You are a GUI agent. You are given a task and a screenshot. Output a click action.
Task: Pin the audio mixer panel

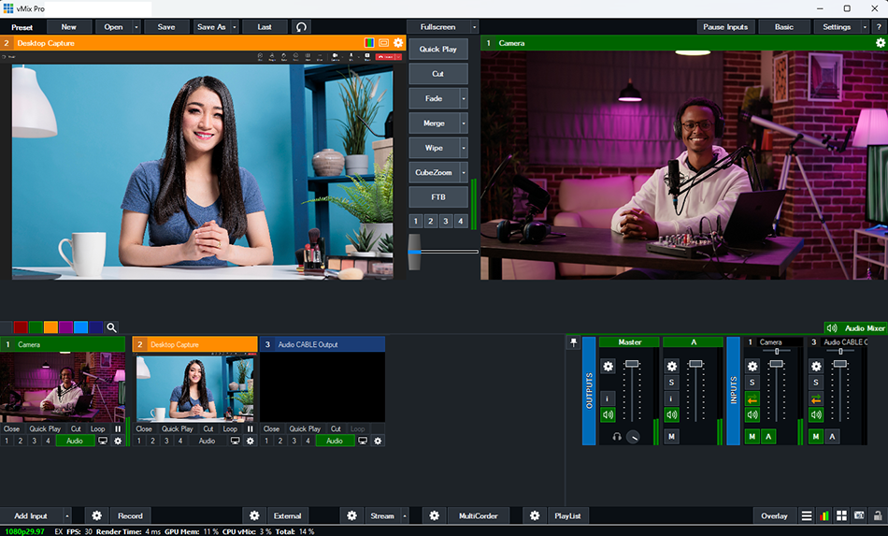[574, 343]
